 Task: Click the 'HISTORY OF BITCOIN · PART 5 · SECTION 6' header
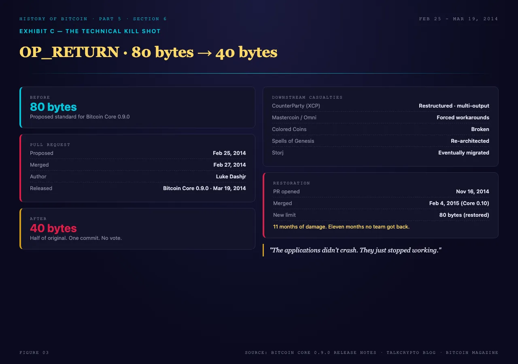pos(93,19)
